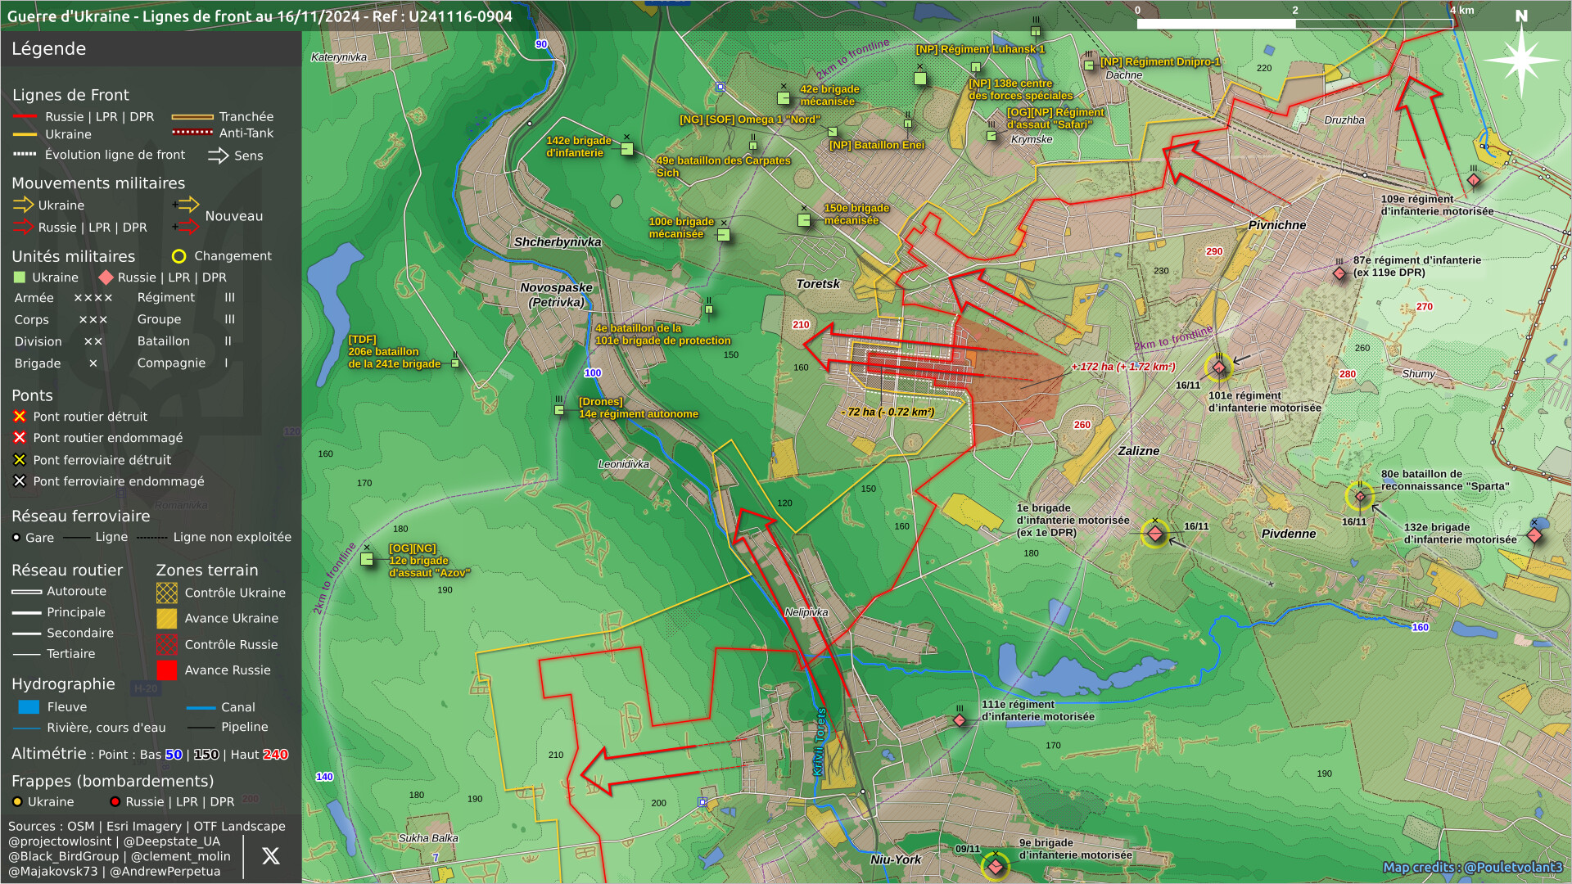Click the yellow Changement circle in legend
Viewport: 1572px width, 884px height.
[178, 256]
